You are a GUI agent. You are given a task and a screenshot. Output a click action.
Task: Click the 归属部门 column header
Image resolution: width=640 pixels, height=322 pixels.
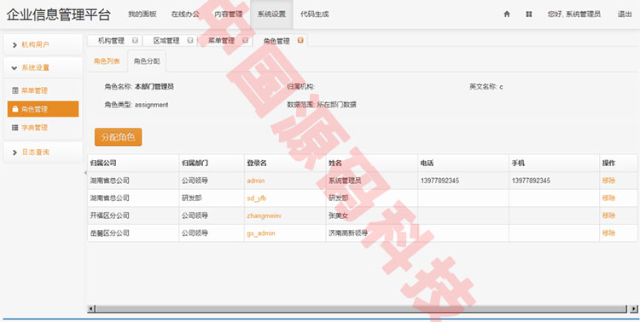[212, 163]
